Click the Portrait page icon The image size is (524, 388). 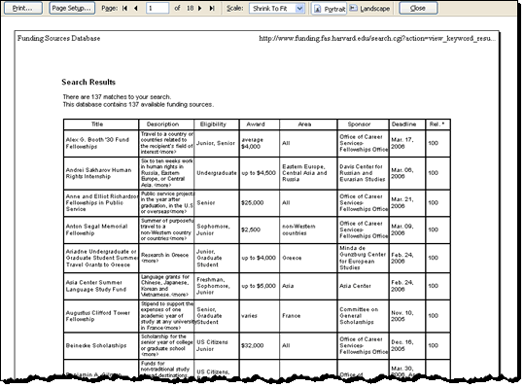coord(318,9)
